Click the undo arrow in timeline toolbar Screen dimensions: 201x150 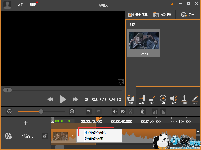pyautogui.click(x=88, y=112)
